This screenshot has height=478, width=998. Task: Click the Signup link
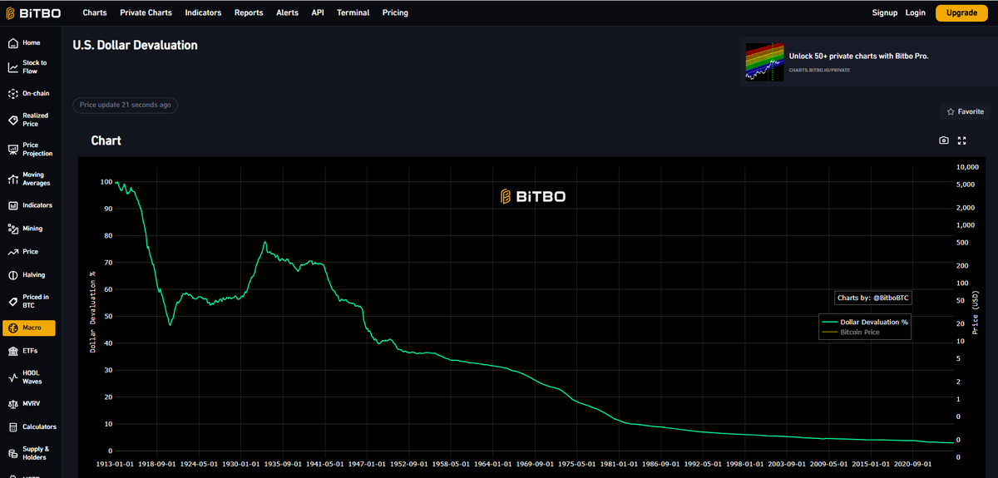pos(885,12)
